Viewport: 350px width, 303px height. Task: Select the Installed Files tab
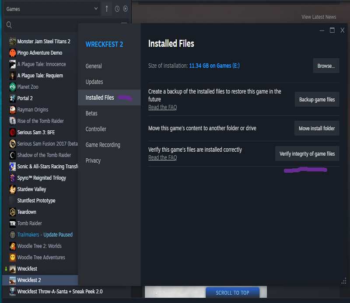tap(109, 98)
